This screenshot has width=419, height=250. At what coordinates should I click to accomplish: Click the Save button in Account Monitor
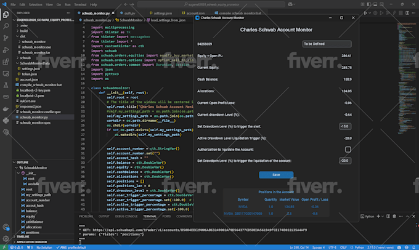tap(276, 175)
